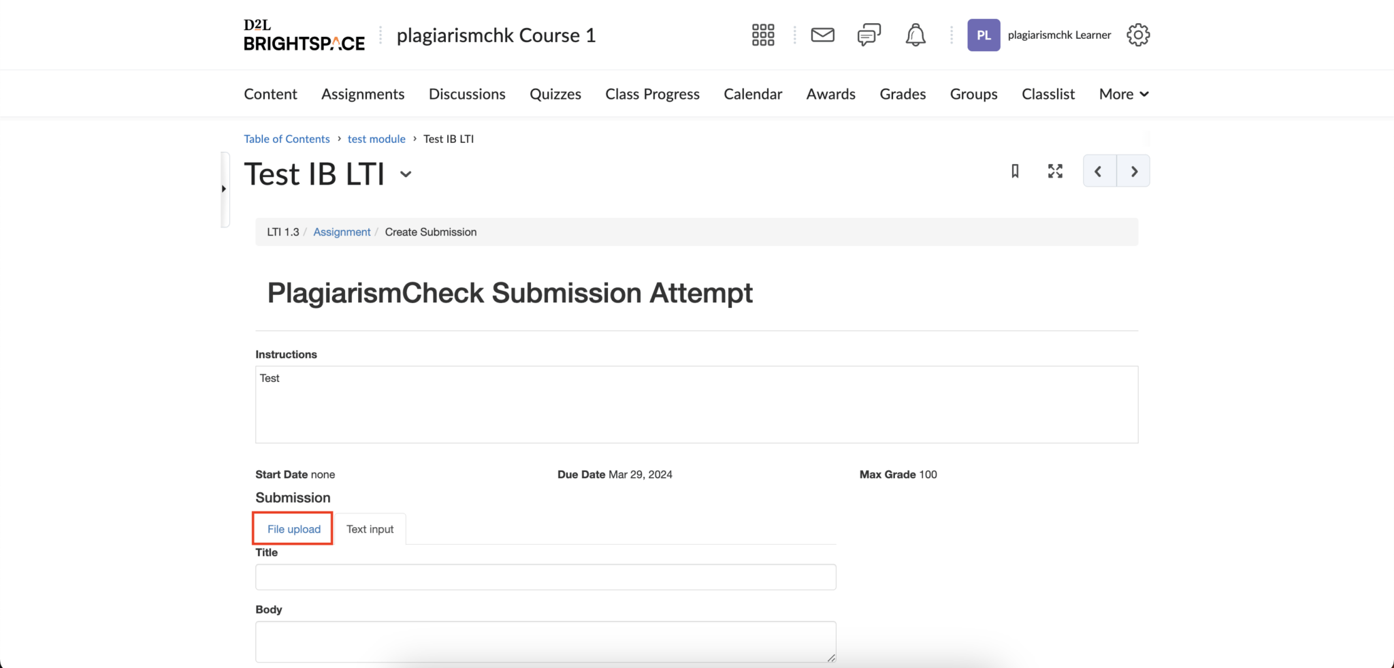1394x668 pixels.
Task: Navigate to the next topic arrow
Action: click(x=1133, y=172)
